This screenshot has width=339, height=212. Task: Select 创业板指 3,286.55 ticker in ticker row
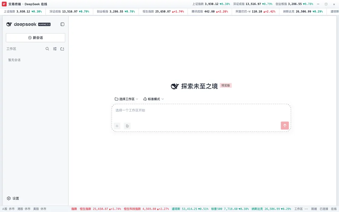tap(116, 11)
